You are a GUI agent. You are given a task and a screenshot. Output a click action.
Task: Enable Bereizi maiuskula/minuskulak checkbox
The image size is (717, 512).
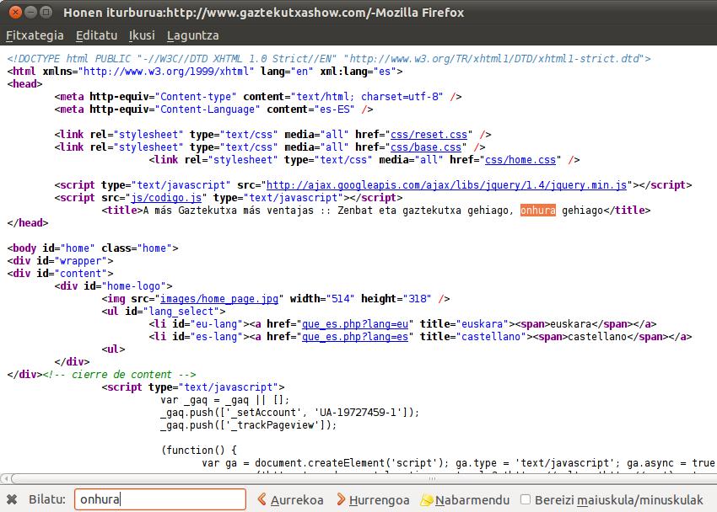point(526,499)
